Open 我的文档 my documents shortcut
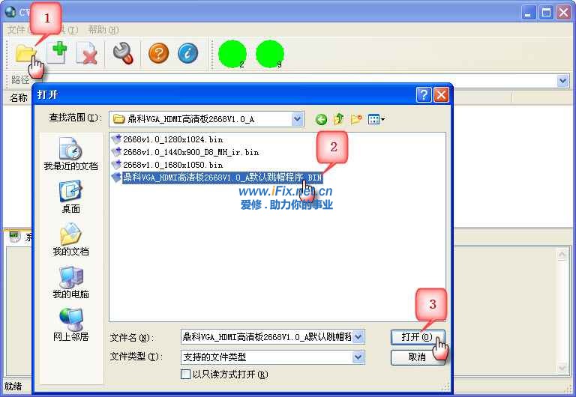576x397 pixels. point(70,239)
